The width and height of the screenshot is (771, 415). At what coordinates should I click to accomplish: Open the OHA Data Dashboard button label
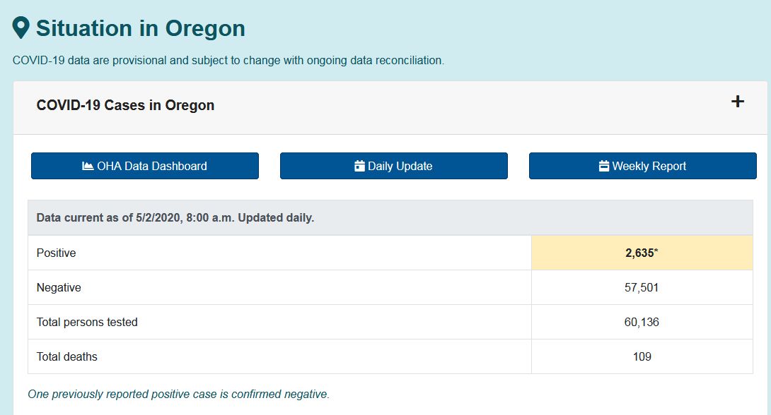(152, 167)
